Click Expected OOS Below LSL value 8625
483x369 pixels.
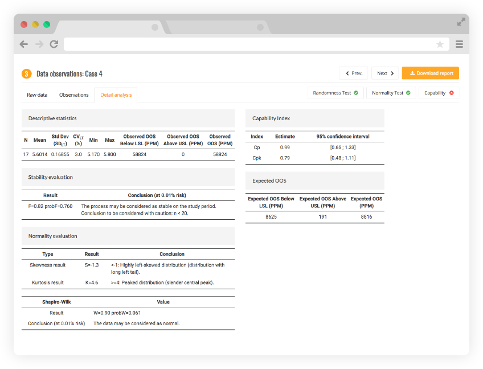pyautogui.click(x=271, y=217)
